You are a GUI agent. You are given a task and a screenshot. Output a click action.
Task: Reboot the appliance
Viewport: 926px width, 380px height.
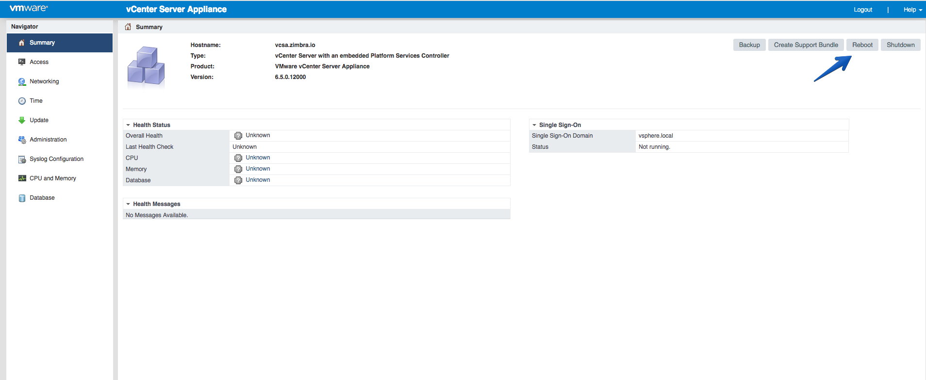tap(862, 45)
